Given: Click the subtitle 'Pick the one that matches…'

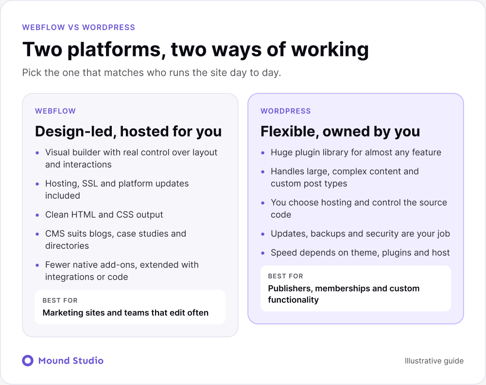Looking at the screenshot, I should tap(152, 72).
